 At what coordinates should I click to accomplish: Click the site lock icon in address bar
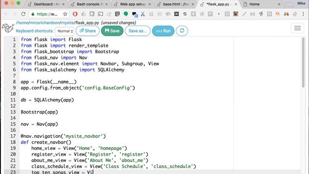coord(33,14)
